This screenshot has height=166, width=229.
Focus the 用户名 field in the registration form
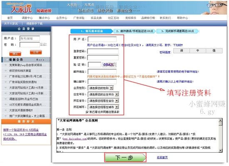pyautogui.click(x=102, y=39)
